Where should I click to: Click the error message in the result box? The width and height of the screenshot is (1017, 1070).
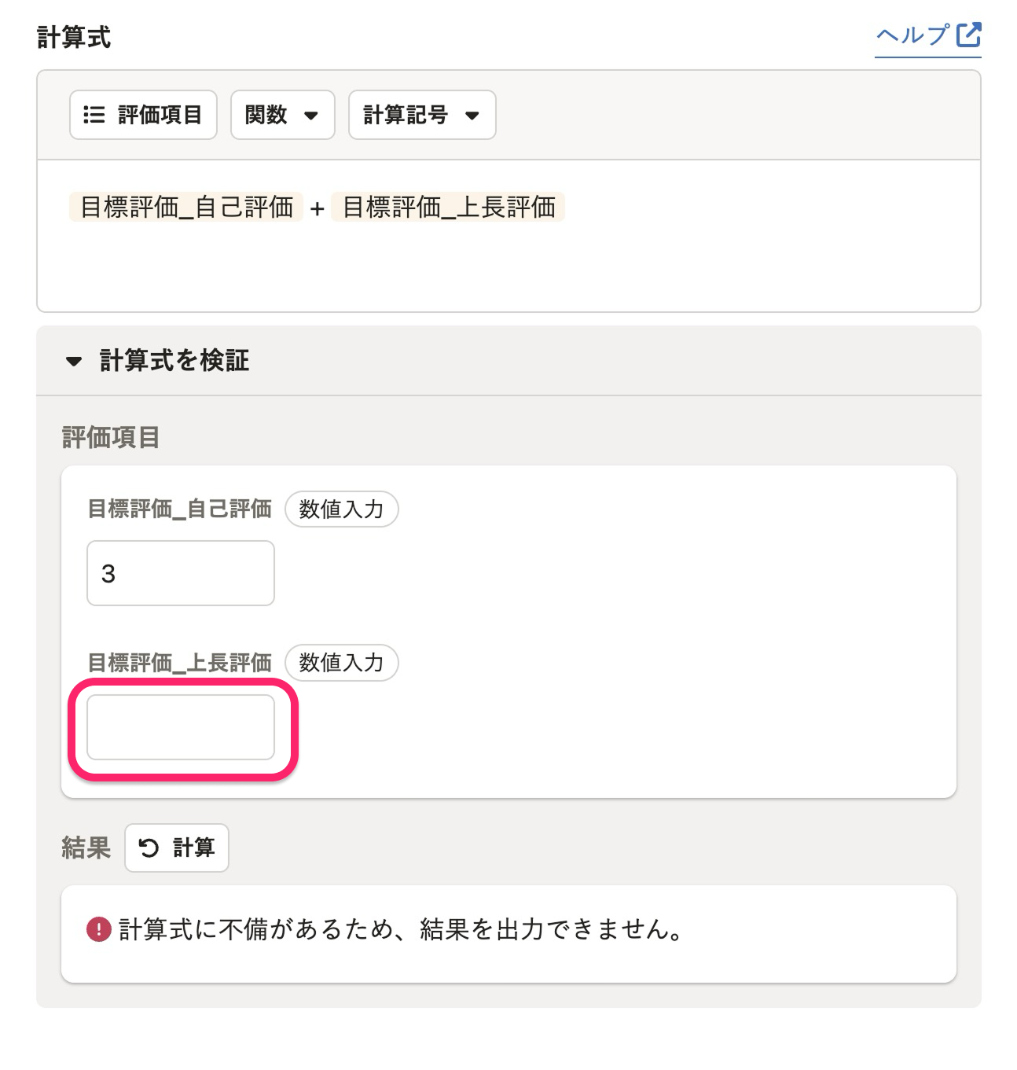402,929
